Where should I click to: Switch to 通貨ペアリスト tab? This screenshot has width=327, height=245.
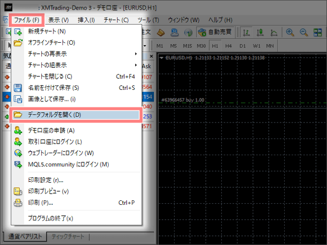tap(25, 236)
